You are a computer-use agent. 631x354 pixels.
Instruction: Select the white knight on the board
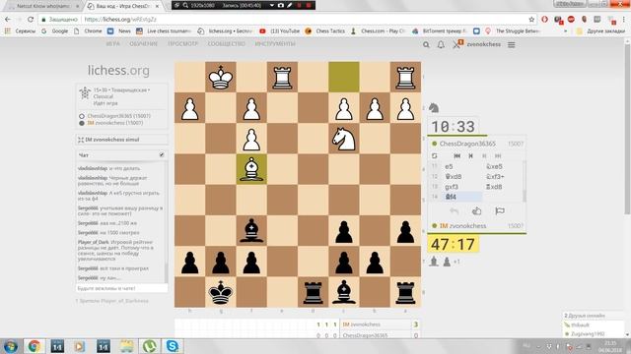pos(344,139)
